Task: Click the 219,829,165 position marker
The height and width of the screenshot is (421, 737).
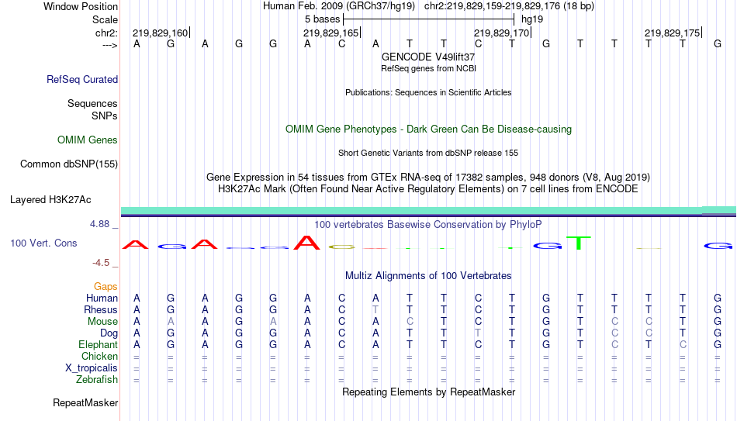Action: [331, 33]
